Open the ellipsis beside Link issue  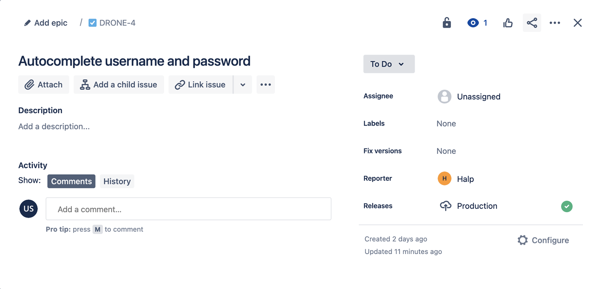click(x=265, y=85)
